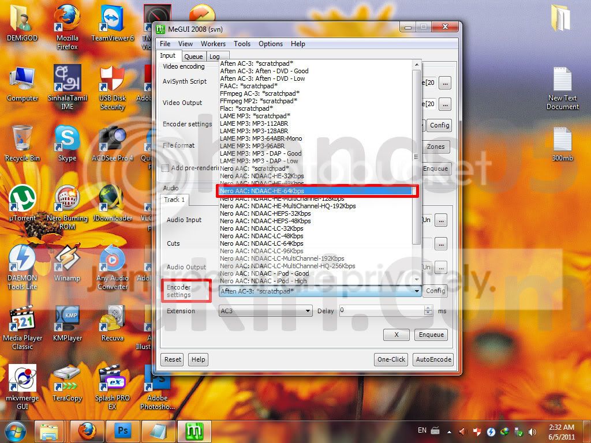The width and height of the screenshot is (591, 443).
Task: Open the View menu
Action: (x=185, y=44)
